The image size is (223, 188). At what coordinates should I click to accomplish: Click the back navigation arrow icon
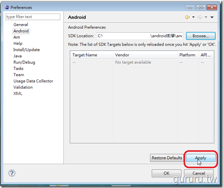pyautogui.click(x=187, y=17)
